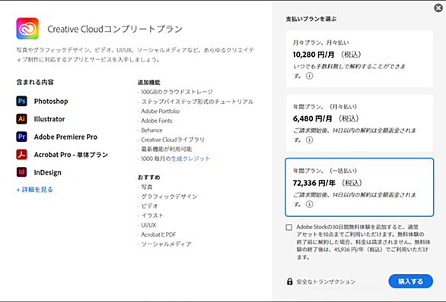Click the 購入する button
This screenshot has height=302, width=446.
[x=410, y=282]
